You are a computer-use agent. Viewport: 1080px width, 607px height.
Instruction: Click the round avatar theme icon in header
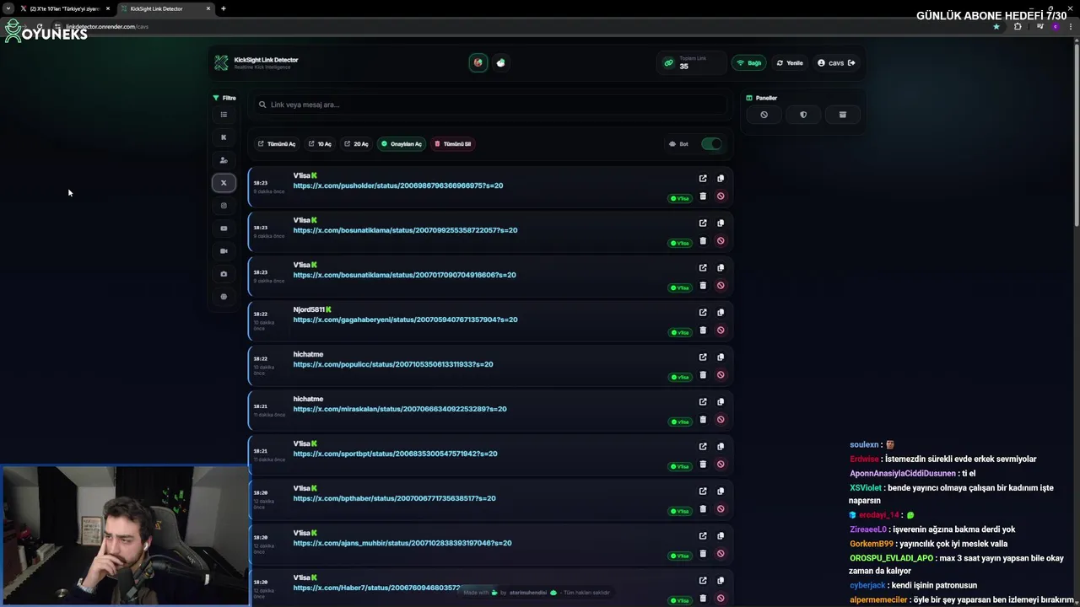(x=478, y=62)
